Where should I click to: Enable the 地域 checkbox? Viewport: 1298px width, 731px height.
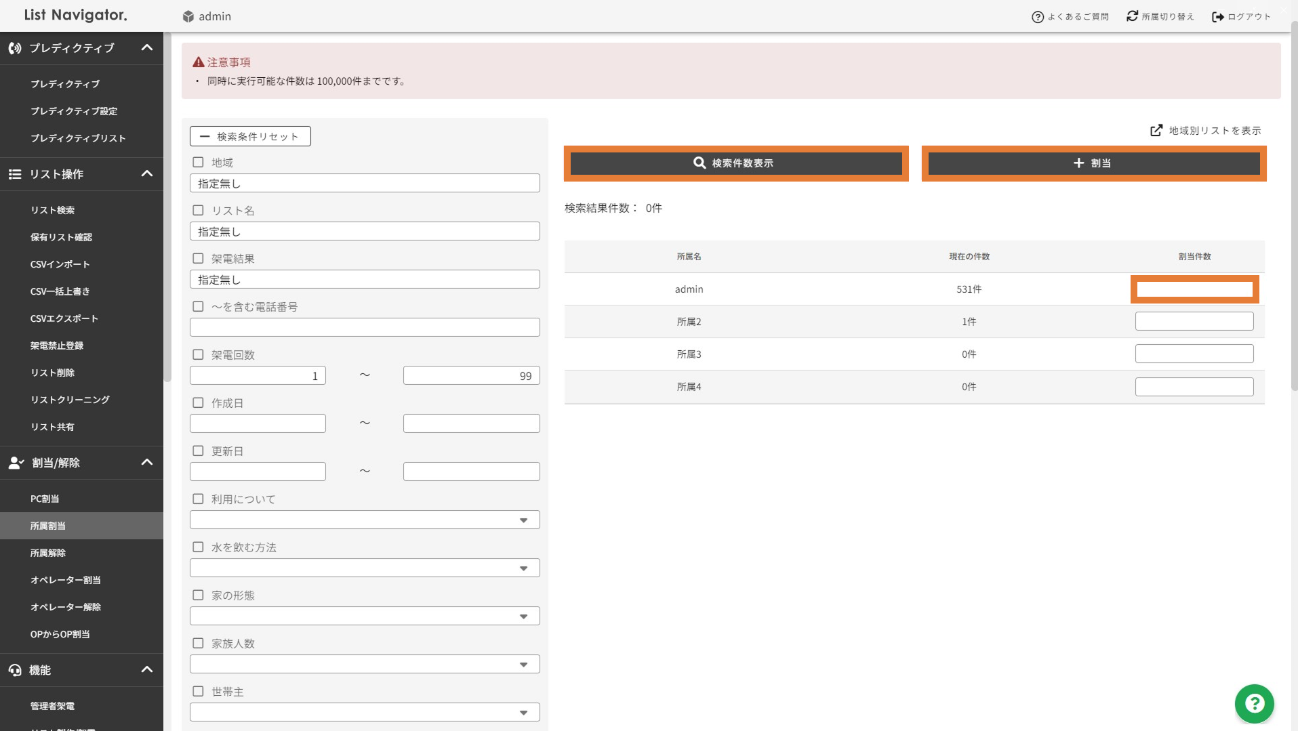(198, 163)
